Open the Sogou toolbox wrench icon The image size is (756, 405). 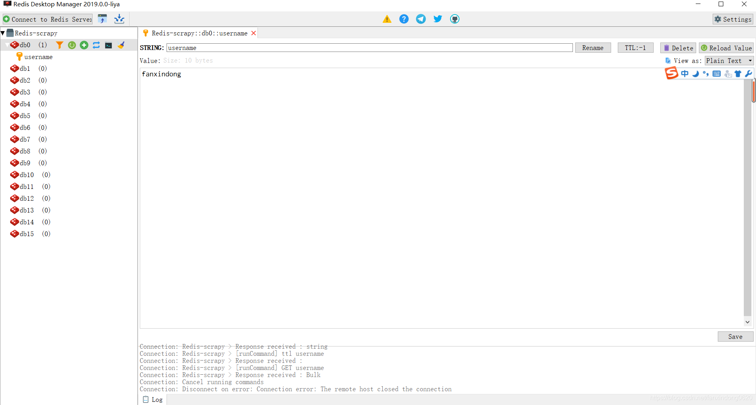coord(749,74)
